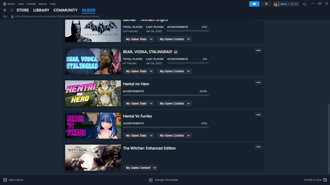330x185 pixels.
Task: Click the Batman Arkham Origins cover image
Action: 93,31
